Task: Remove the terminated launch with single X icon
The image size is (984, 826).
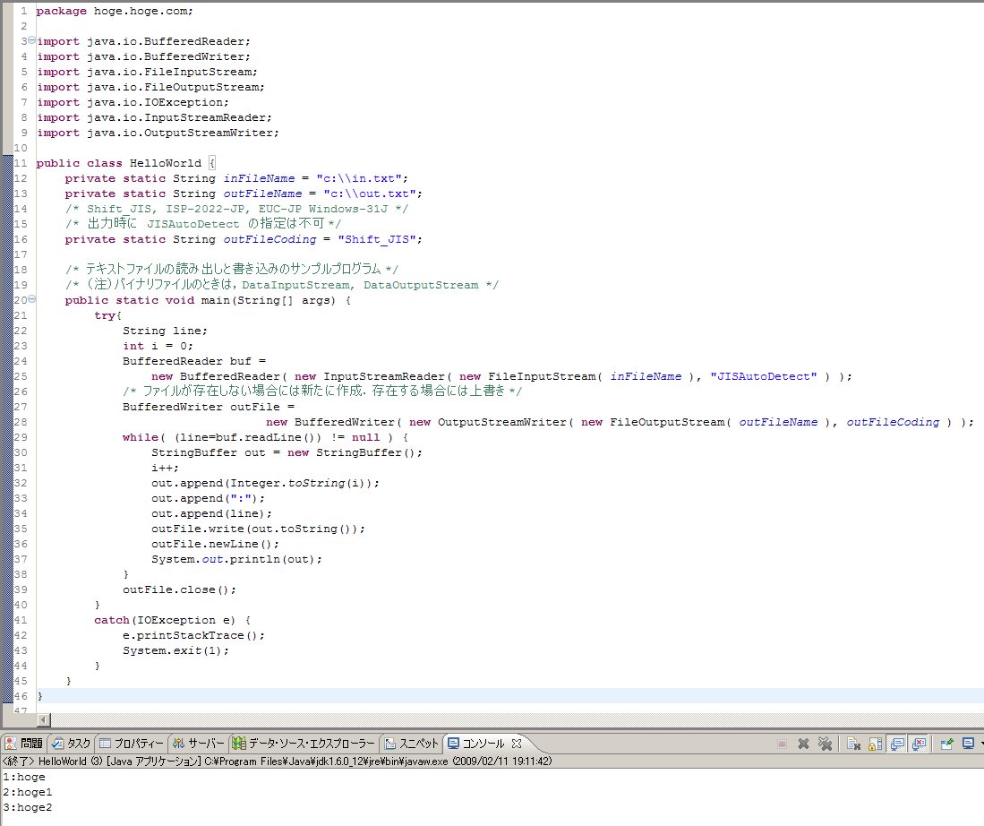Action: click(x=803, y=744)
